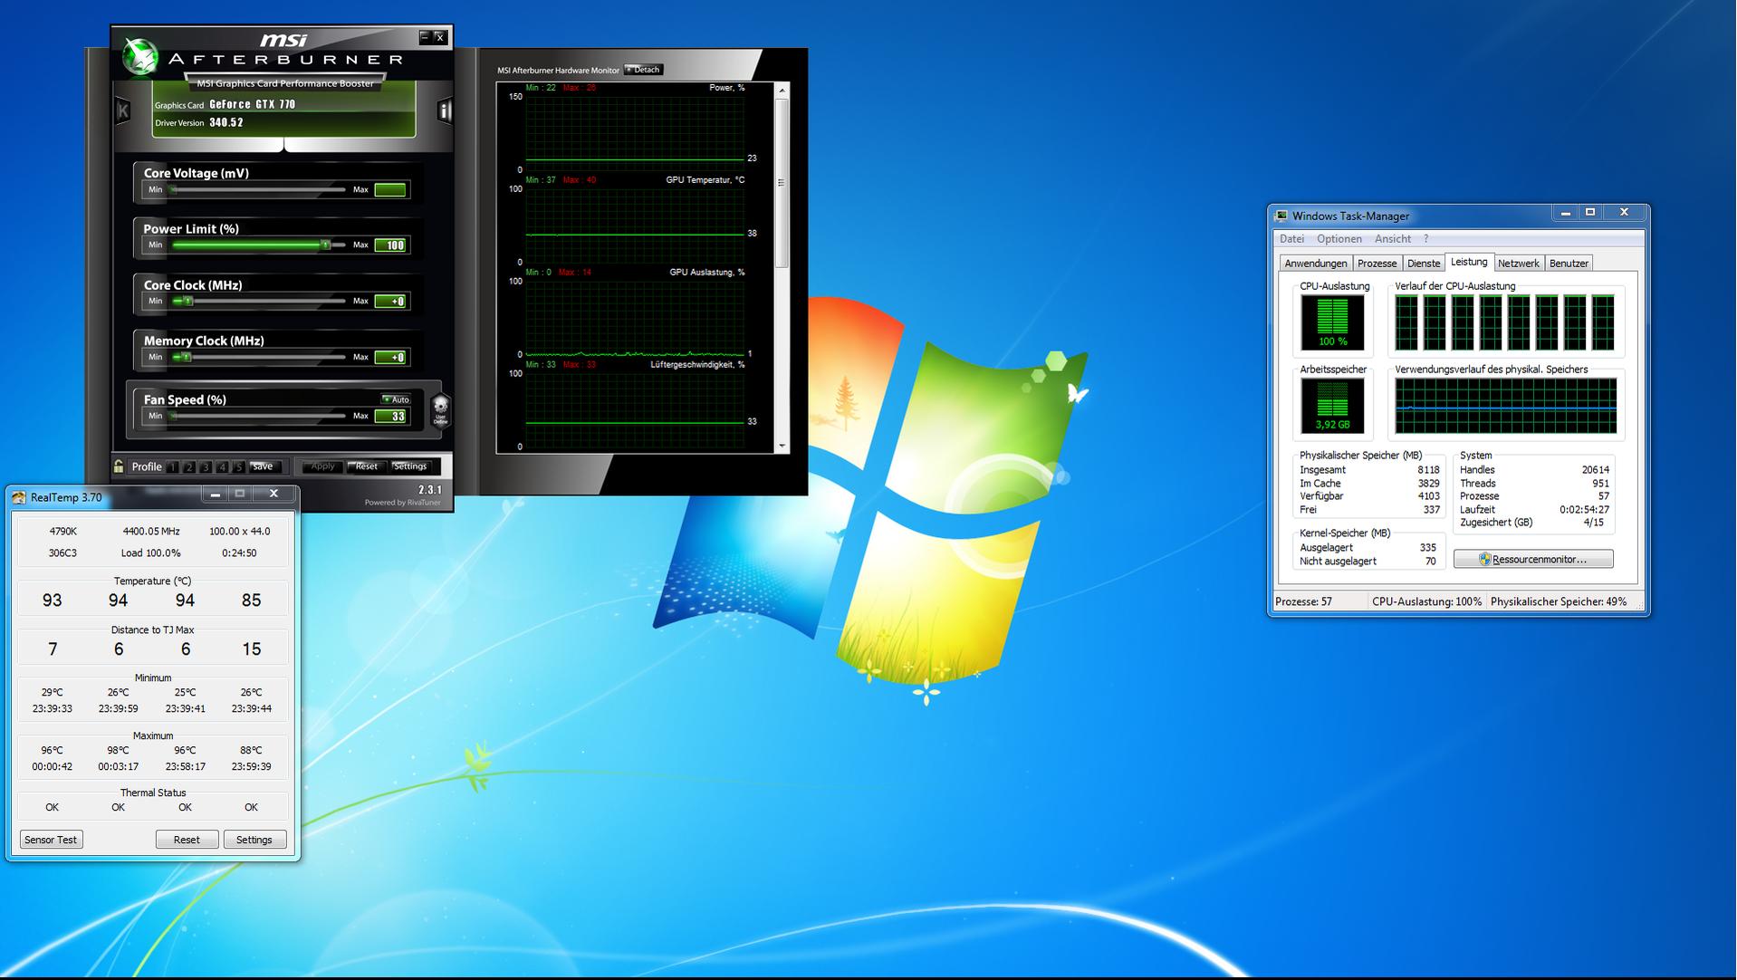
Task: Open the Afterburner Settings dialog
Action: pos(410,466)
